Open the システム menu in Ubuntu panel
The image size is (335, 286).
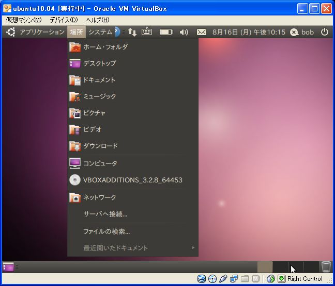[100, 32]
